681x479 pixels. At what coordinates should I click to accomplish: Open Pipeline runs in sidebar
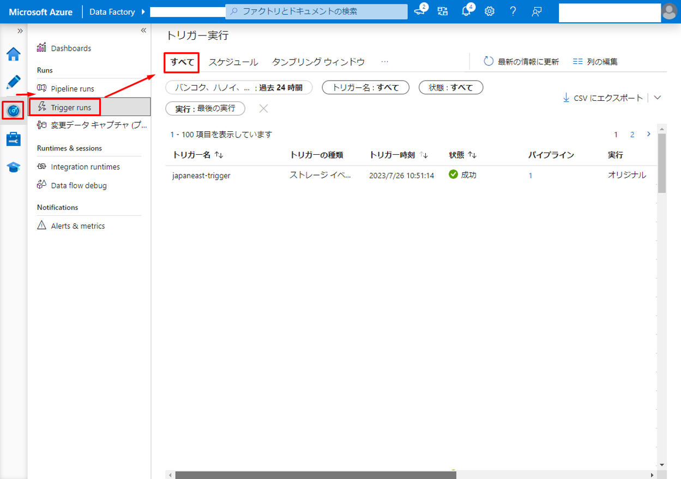coord(72,88)
